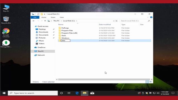Launch Microsoft Edge from the taskbar
This screenshot has width=178, height=100.
click(77, 93)
